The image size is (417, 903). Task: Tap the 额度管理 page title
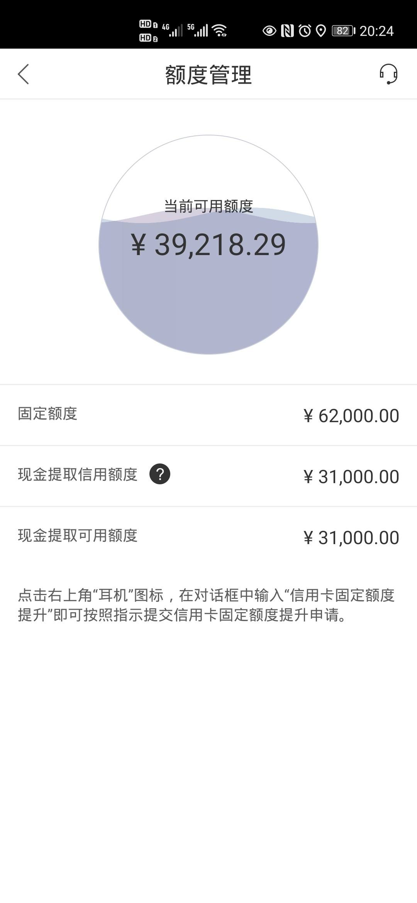tap(208, 74)
